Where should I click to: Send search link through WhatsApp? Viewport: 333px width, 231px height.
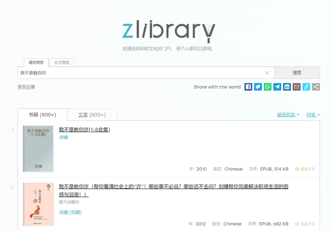pos(268,87)
